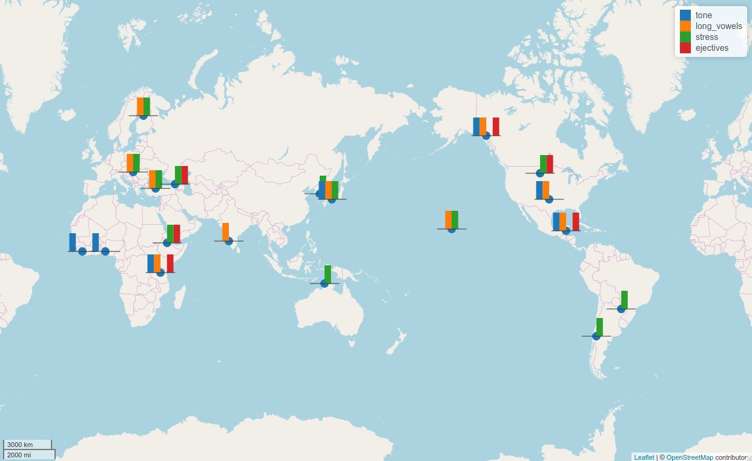Click the Japan marker with three bars

(x=332, y=199)
